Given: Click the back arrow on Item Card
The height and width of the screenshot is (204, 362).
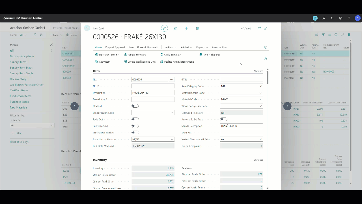Looking at the screenshot, I should pyautogui.click(x=87, y=28).
